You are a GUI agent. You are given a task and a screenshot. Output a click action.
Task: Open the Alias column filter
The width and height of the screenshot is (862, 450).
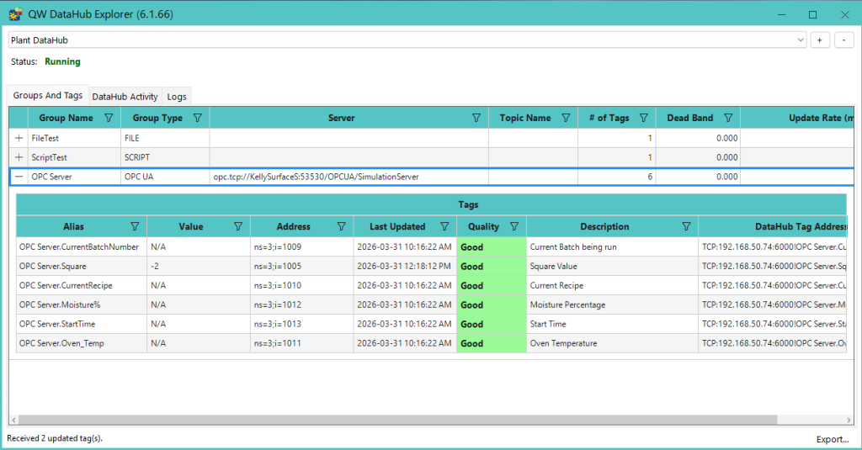pos(135,226)
